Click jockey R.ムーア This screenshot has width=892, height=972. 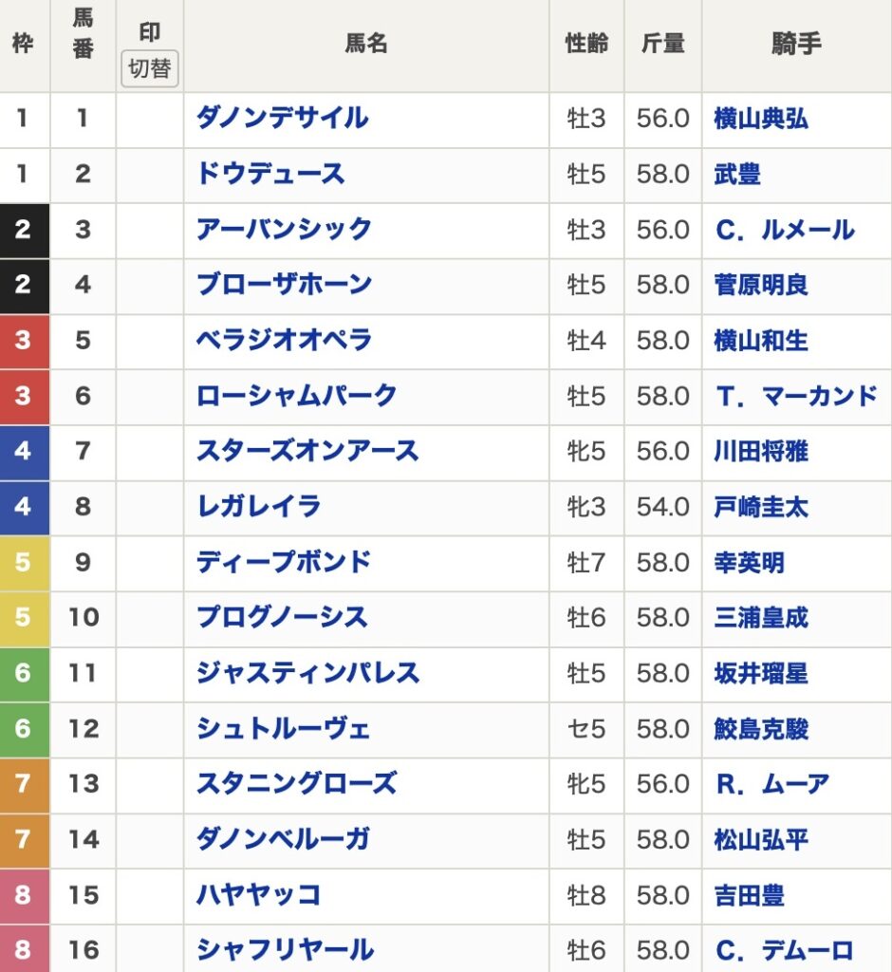coord(771,784)
